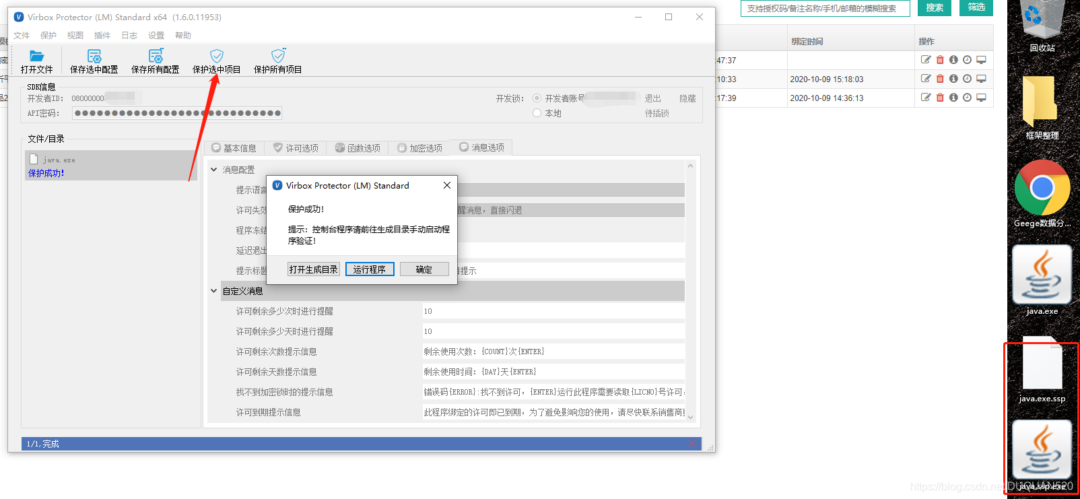Click the 保护选中项目 shield icon
Screen dimensions: 1080x499
pyautogui.click(x=217, y=56)
